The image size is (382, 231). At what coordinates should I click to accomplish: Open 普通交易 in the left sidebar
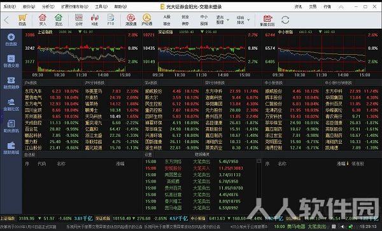click(x=11, y=61)
